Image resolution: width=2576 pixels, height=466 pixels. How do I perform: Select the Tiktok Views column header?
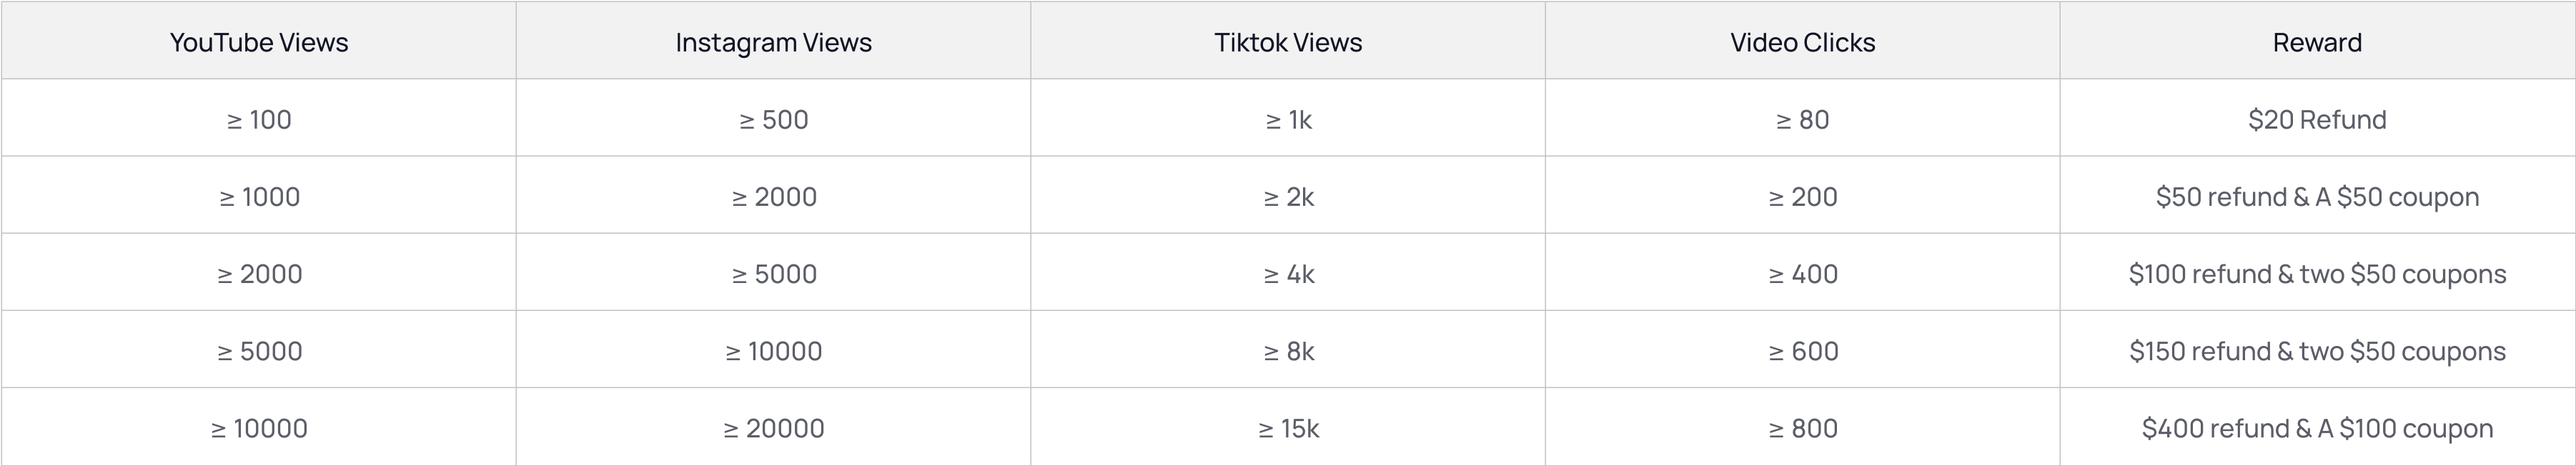click(x=1288, y=41)
